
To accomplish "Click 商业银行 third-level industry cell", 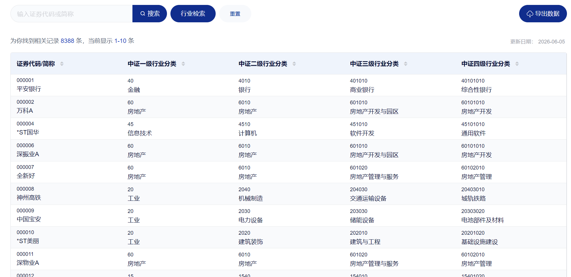I will pos(362,90).
